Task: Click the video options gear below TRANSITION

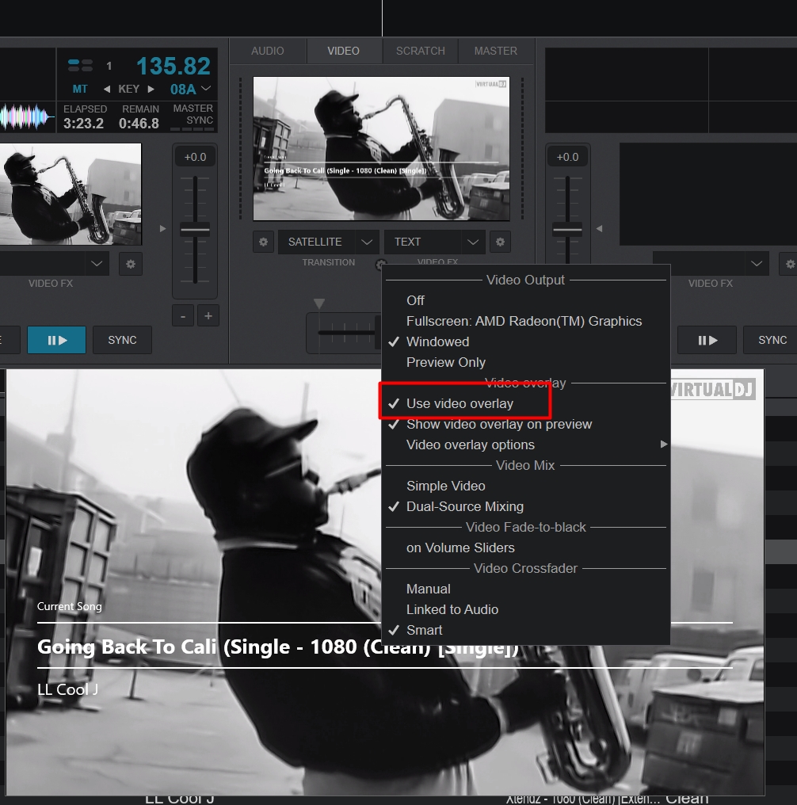Action: pos(381,265)
